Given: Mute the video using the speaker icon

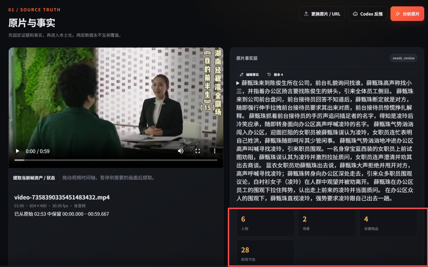Looking at the screenshot, I should [x=181, y=151].
